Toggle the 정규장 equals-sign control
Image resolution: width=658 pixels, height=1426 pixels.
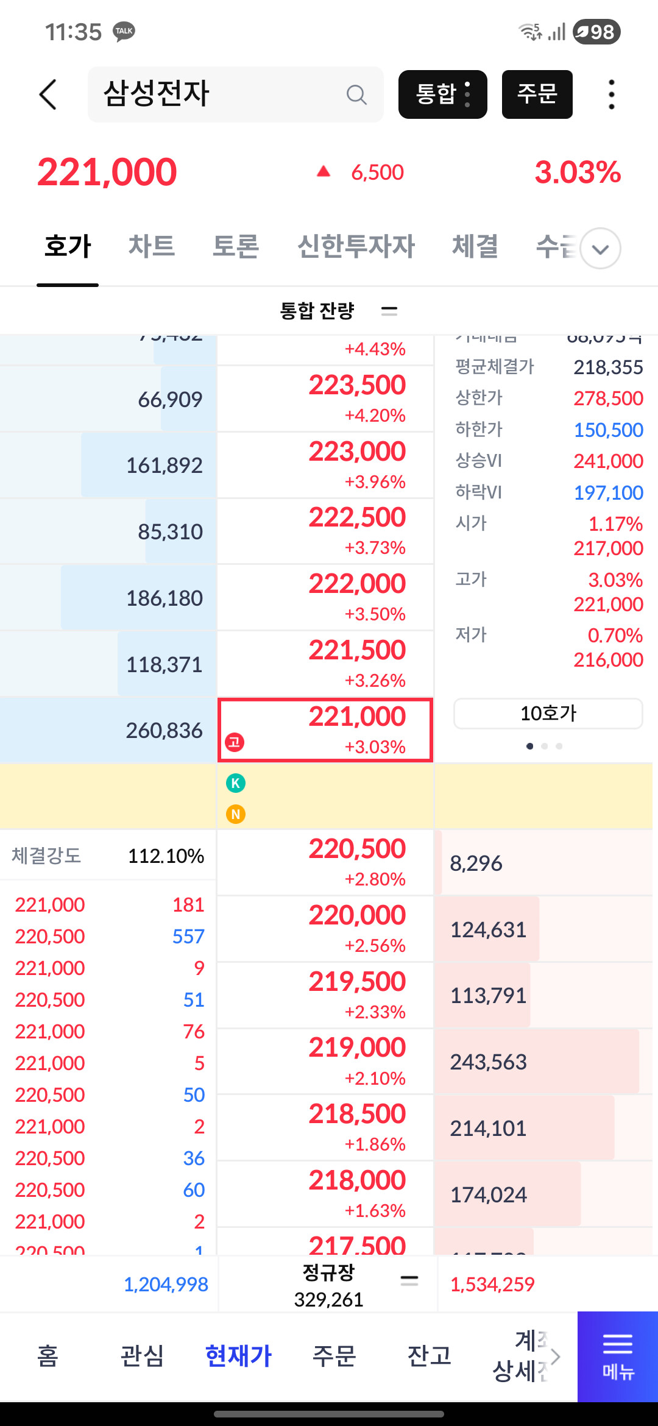pyautogui.click(x=409, y=1281)
